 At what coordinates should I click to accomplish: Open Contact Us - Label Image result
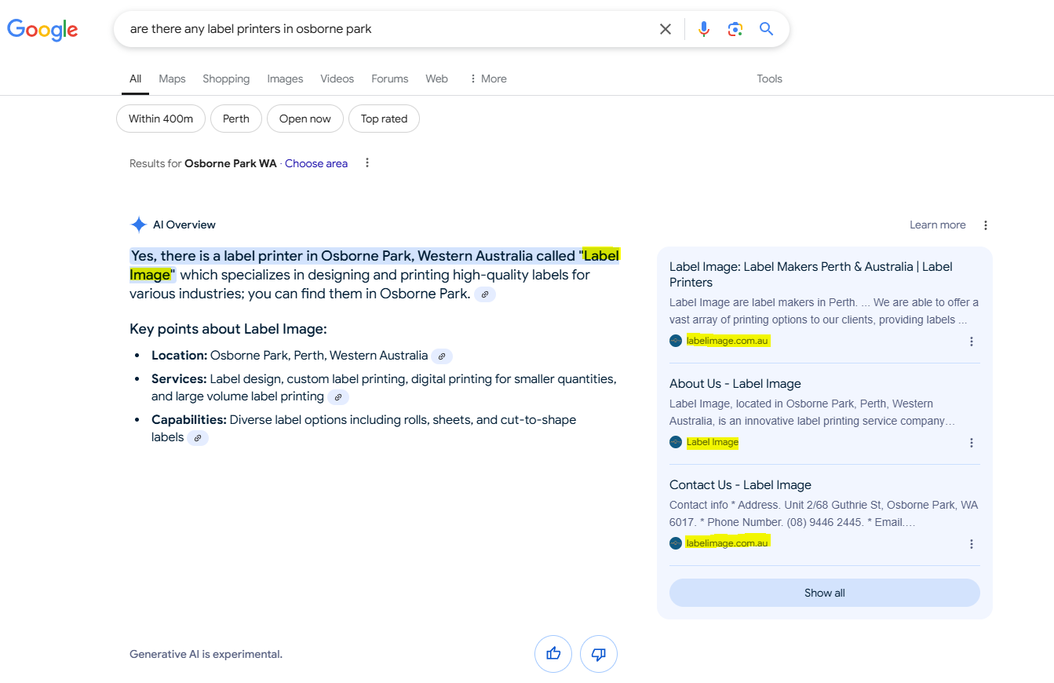coord(740,485)
